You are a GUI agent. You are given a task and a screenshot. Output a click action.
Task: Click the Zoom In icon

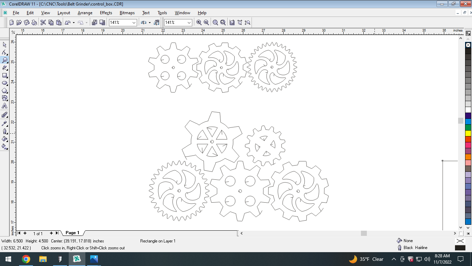pos(199,22)
